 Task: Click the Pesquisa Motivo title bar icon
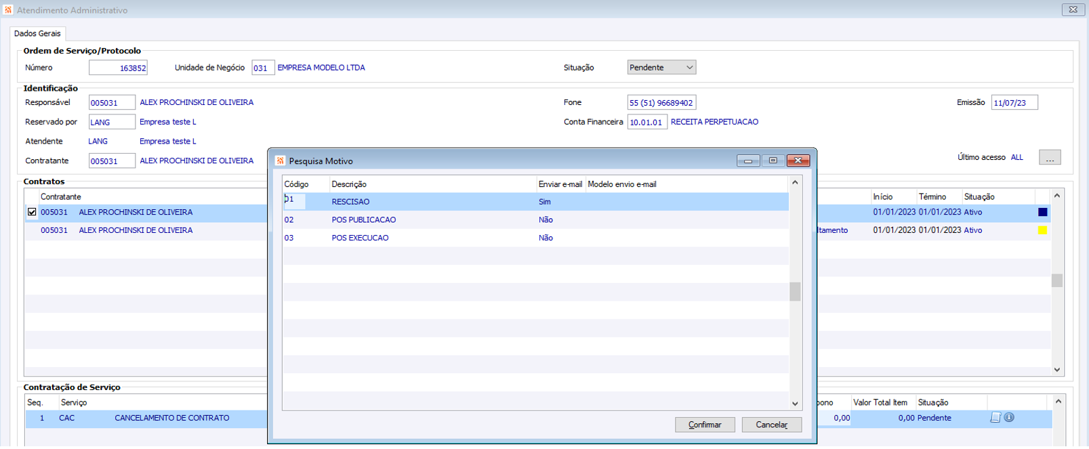(280, 161)
